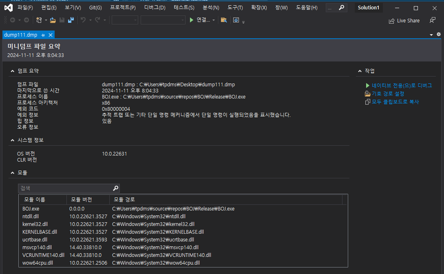Click the Live Share button

pyautogui.click(x=404, y=21)
